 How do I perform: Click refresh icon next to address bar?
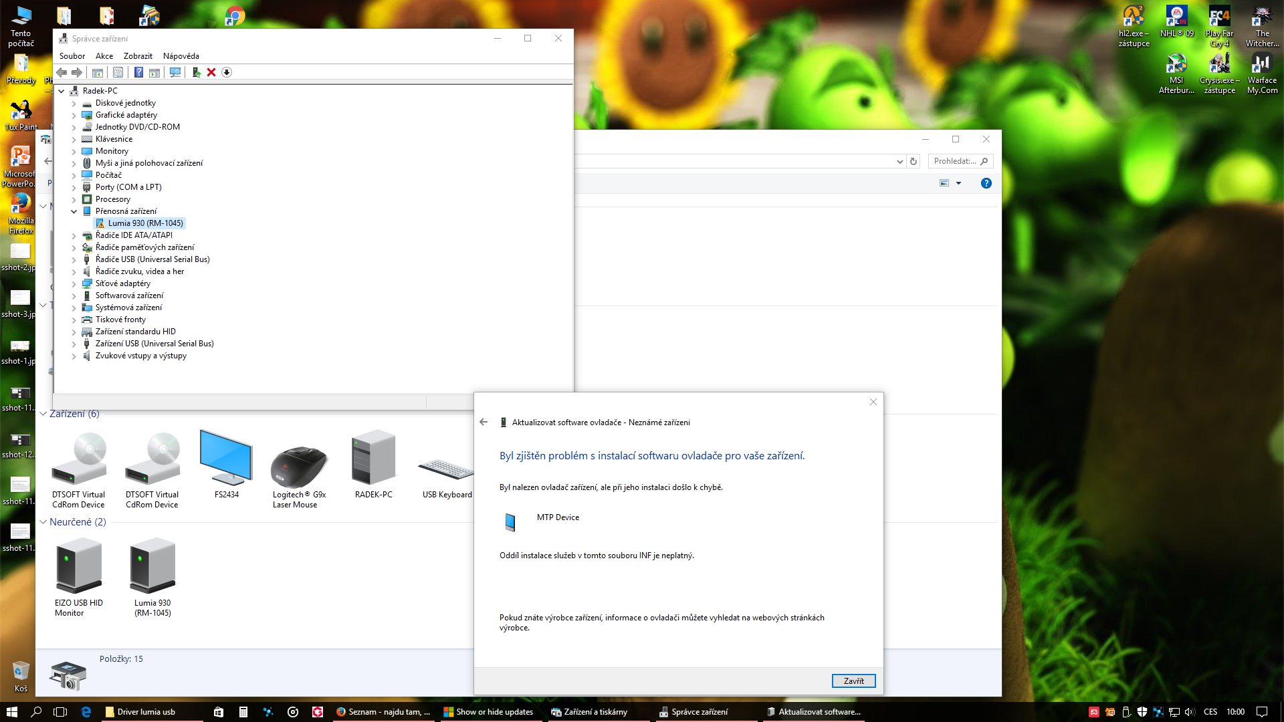click(x=914, y=161)
